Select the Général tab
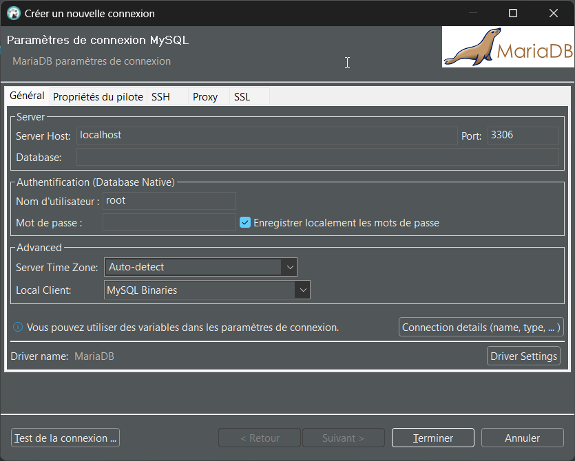The image size is (575, 461). (x=27, y=96)
